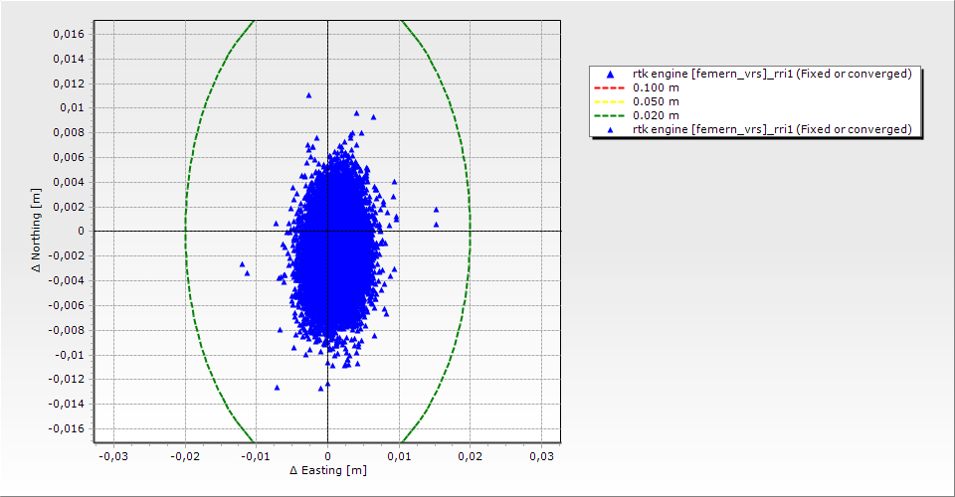
Task: Click the -0,016 tick label on Northing axis
Action: click(x=67, y=428)
